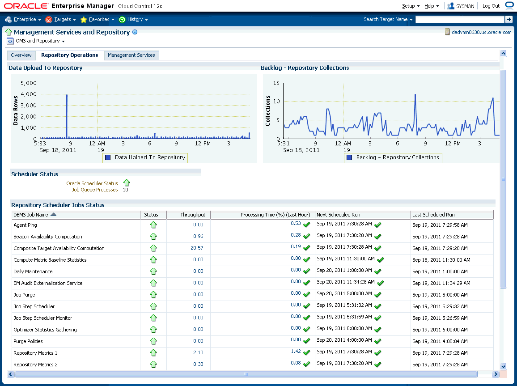Click the Agent Ping status up arrow
517x386 pixels.
tap(153, 225)
